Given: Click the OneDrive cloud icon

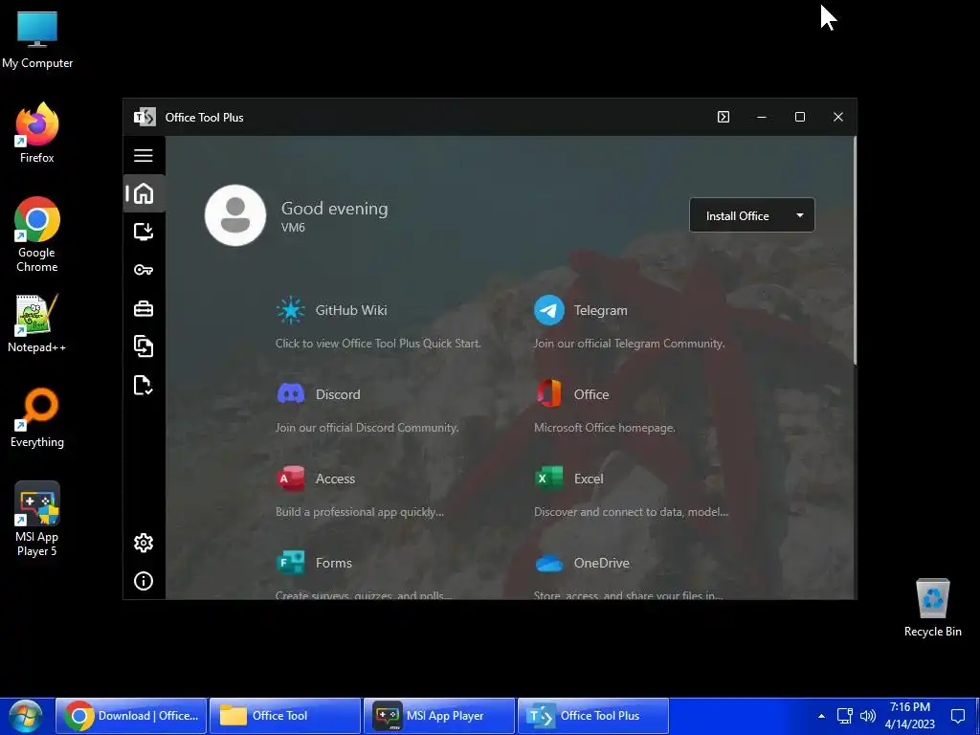Looking at the screenshot, I should point(548,563).
